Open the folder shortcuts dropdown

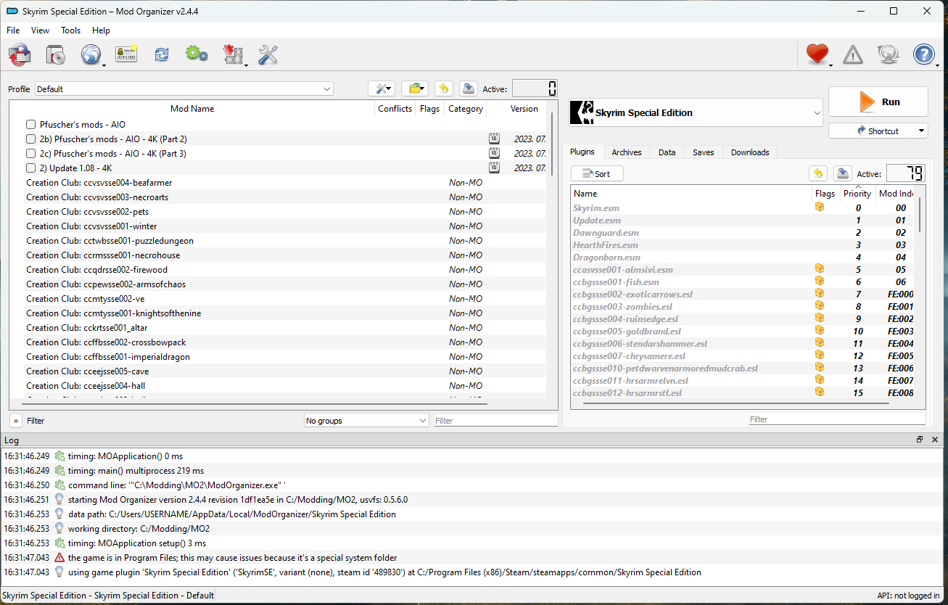click(x=415, y=89)
